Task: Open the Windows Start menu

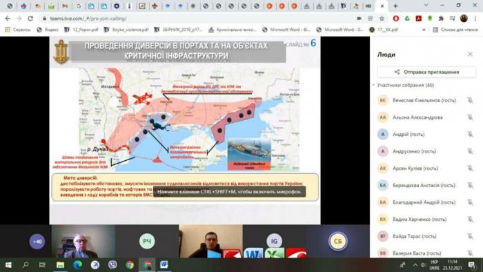Action: [8, 265]
